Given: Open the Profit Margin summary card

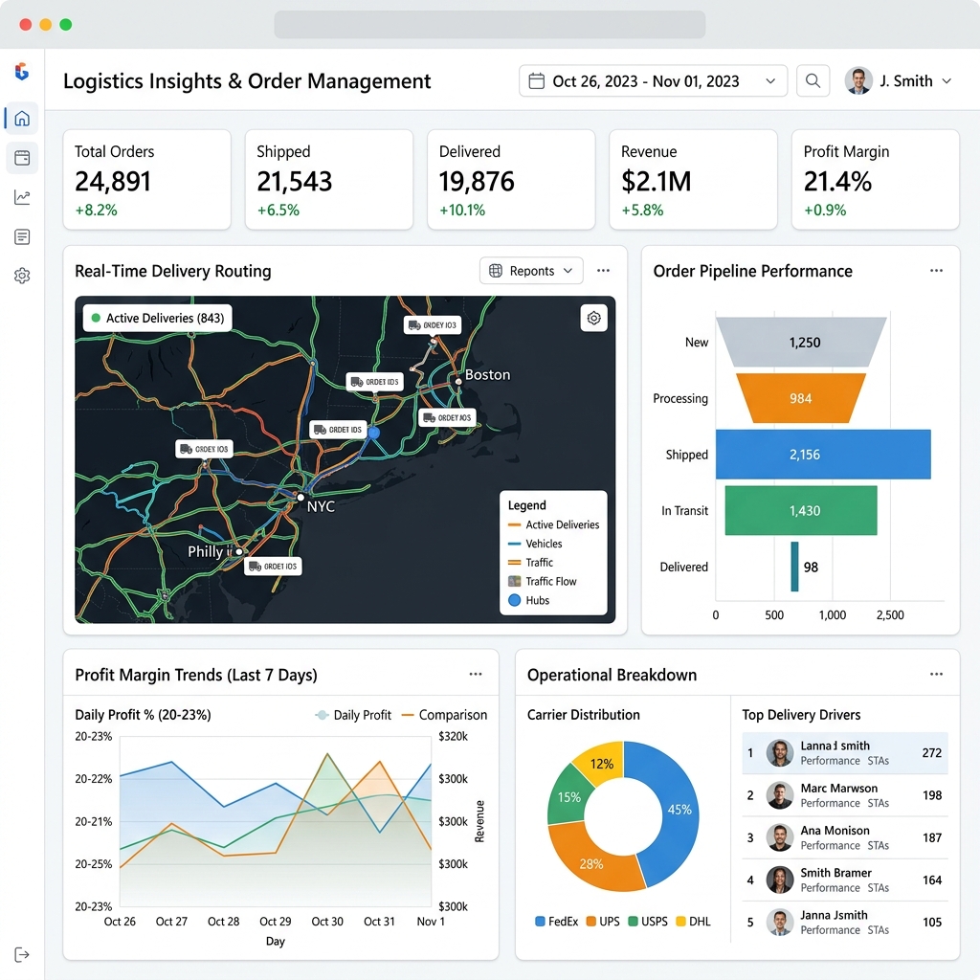Looking at the screenshot, I should [x=875, y=180].
